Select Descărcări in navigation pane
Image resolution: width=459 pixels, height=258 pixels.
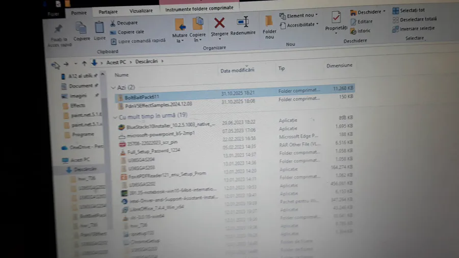[x=82, y=169]
